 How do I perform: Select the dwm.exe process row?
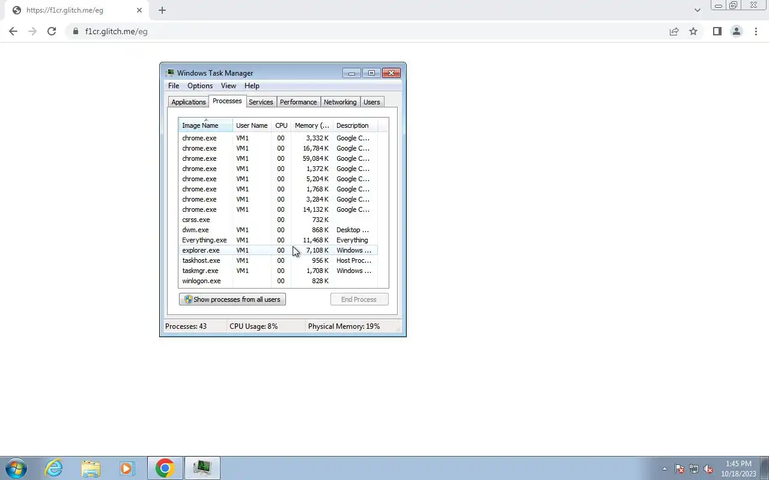coord(278,230)
